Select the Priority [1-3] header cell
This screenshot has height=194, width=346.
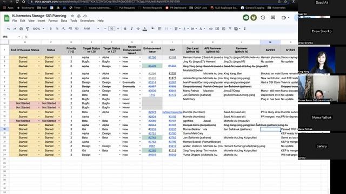(71, 50)
